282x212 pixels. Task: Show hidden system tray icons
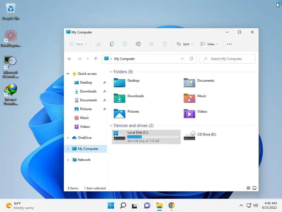pyautogui.click(x=241, y=205)
